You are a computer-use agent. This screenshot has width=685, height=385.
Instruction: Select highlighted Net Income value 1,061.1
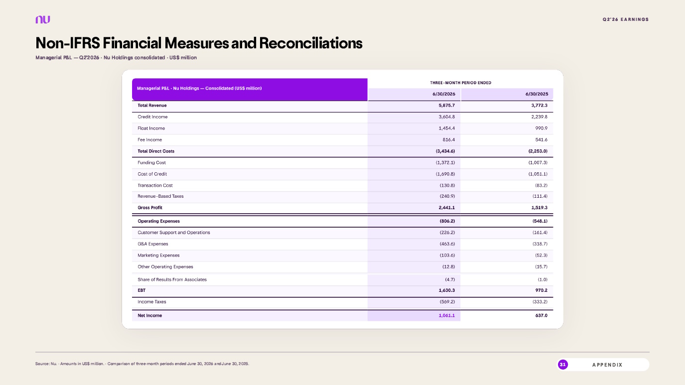pos(447,316)
